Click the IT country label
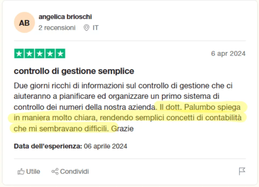This screenshot has height=187, width=259. (95, 28)
